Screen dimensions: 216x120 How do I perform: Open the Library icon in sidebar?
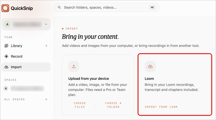[6, 46]
